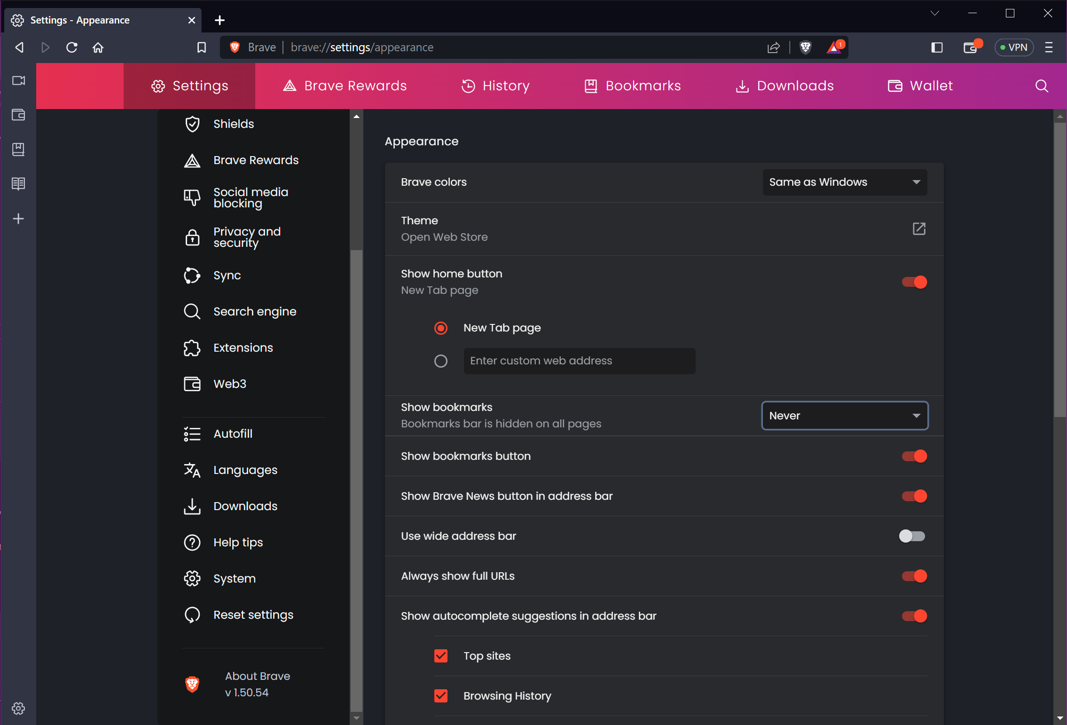1067x725 pixels.
Task: Search settings with magnifier icon
Action: pyautogui.click(x=1042, y=86)
